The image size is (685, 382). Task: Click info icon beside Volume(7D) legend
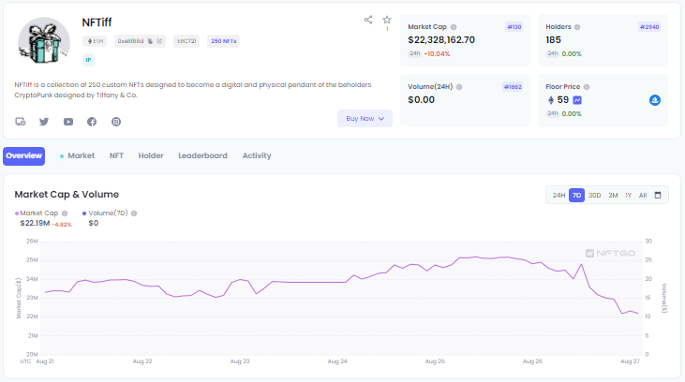(134, 213)
